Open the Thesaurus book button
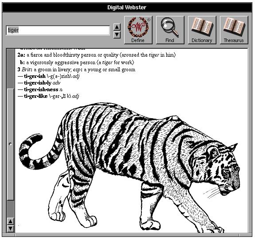This screenshot has width=255, height=240. pos(234,30)
